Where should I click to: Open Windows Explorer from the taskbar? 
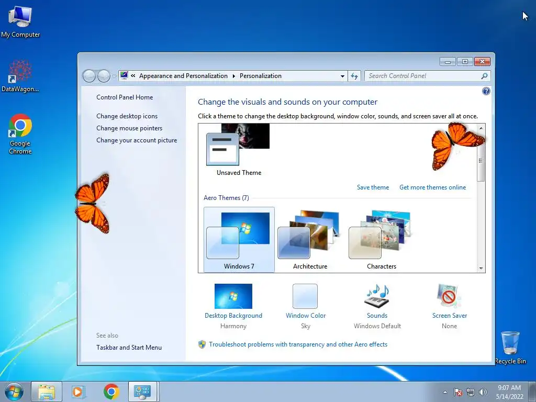47,392
